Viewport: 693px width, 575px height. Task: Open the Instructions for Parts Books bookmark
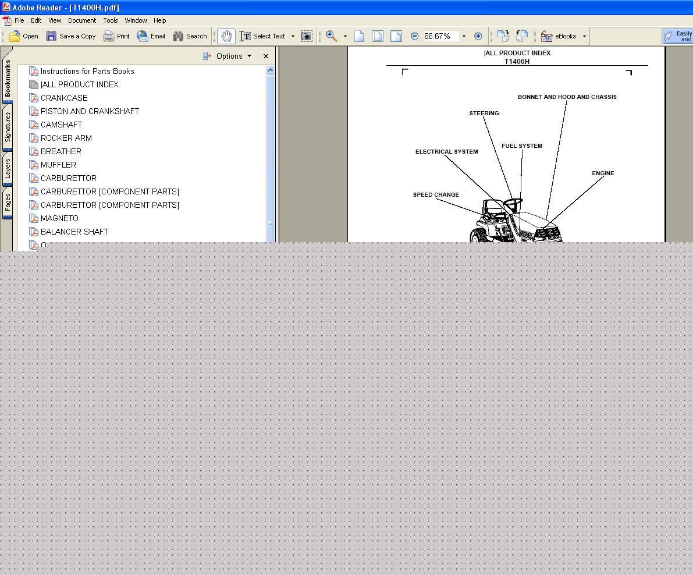coord(87,71)
